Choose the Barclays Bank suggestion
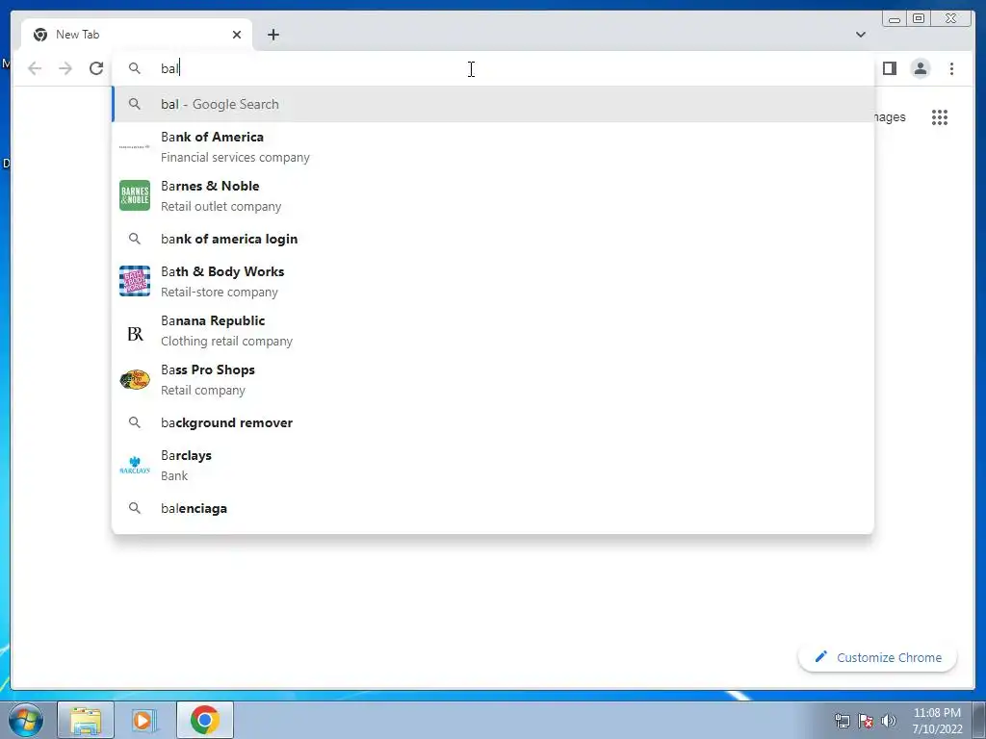 493,465
